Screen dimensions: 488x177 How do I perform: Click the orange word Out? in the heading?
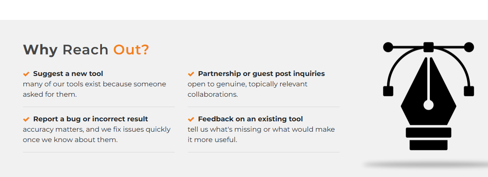point(131,50)
